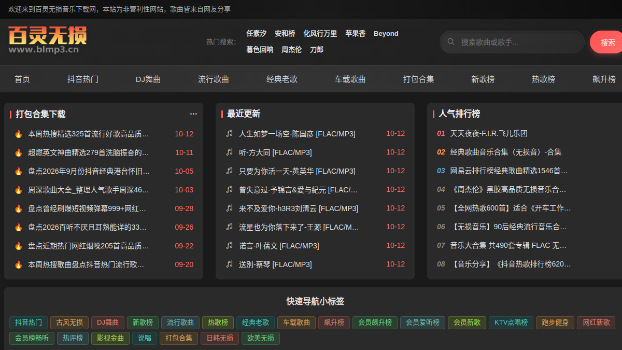Open the DJ舞曲 navigation item
This screenshot has width=622, height=350.
tap(148, 79)
